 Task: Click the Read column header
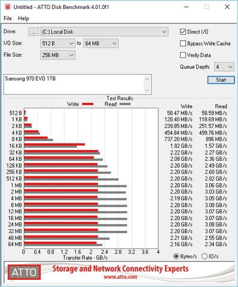click(x=221, y=106)
